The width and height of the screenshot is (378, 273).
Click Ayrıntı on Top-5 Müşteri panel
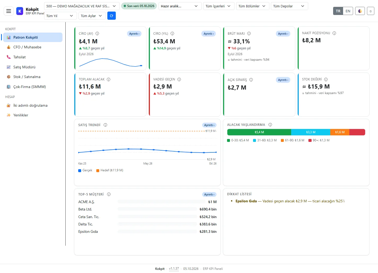point(209,194)
